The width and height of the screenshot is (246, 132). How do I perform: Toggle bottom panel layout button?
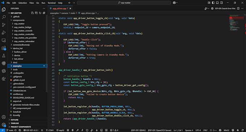click(217, 3)
